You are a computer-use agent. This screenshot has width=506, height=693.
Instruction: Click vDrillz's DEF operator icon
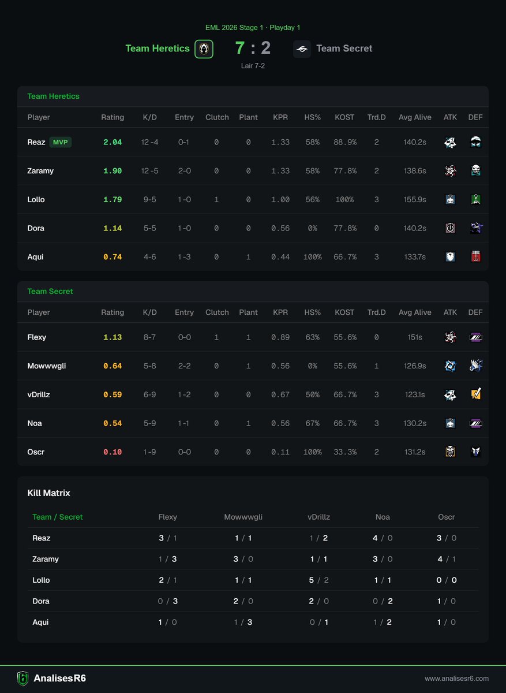pos(475,394)
